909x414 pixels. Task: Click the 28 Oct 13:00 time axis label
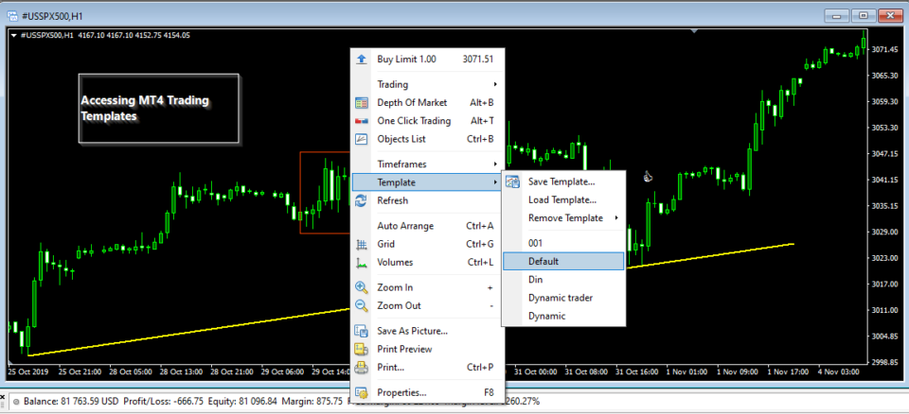pos(182,371)
